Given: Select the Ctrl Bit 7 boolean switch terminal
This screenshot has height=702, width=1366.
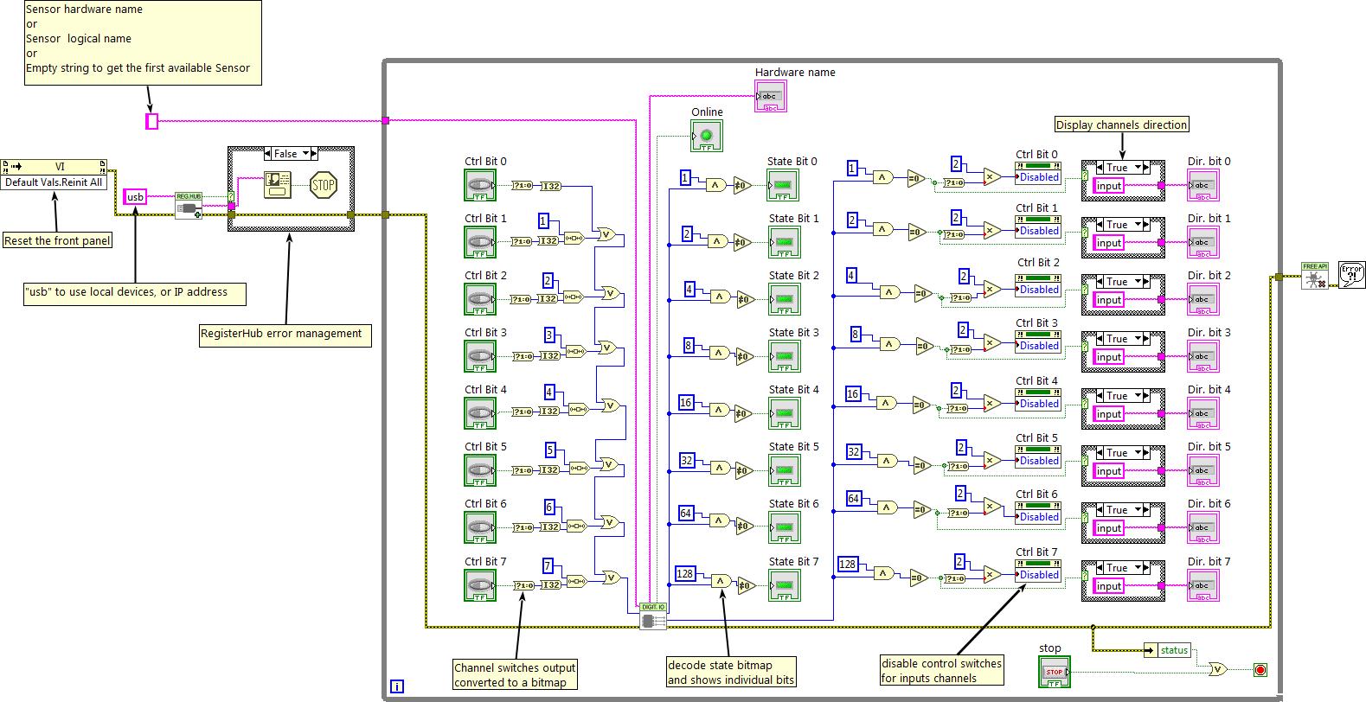Looking at the screenshot, I should click(480, 585).
